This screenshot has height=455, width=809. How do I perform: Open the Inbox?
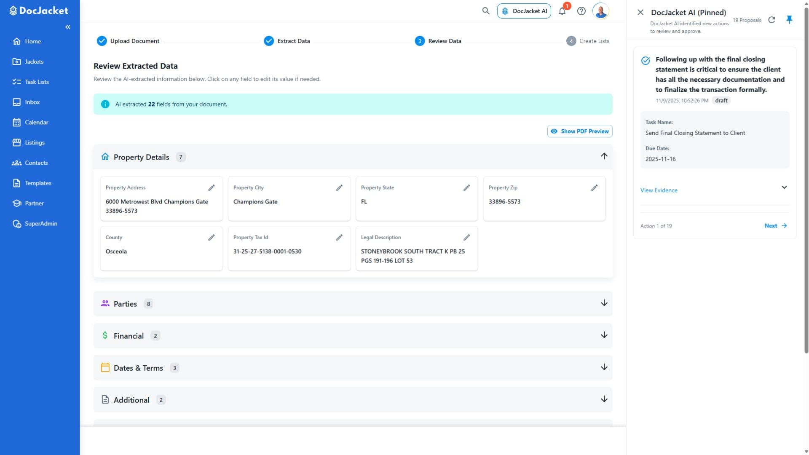click(32, 102)
